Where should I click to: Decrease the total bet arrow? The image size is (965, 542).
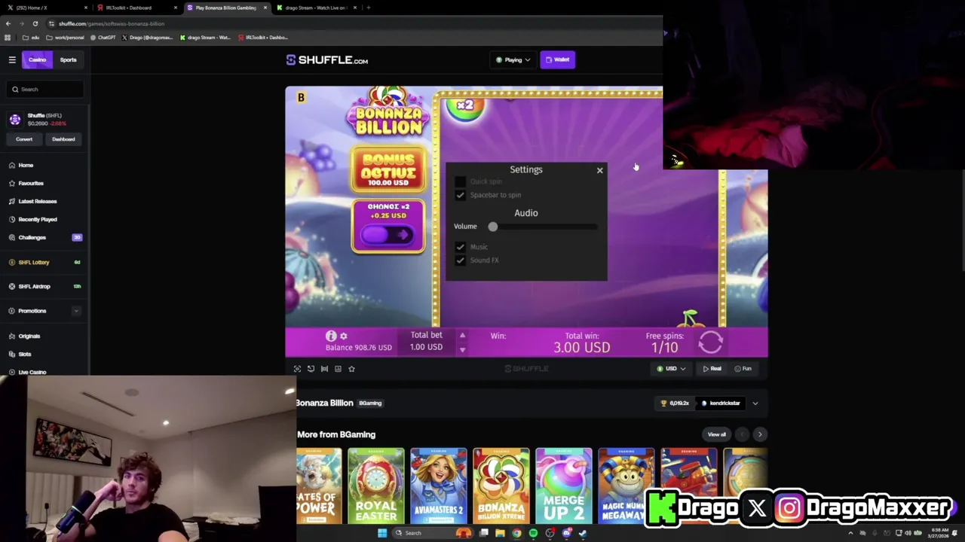tap(462, 349)
